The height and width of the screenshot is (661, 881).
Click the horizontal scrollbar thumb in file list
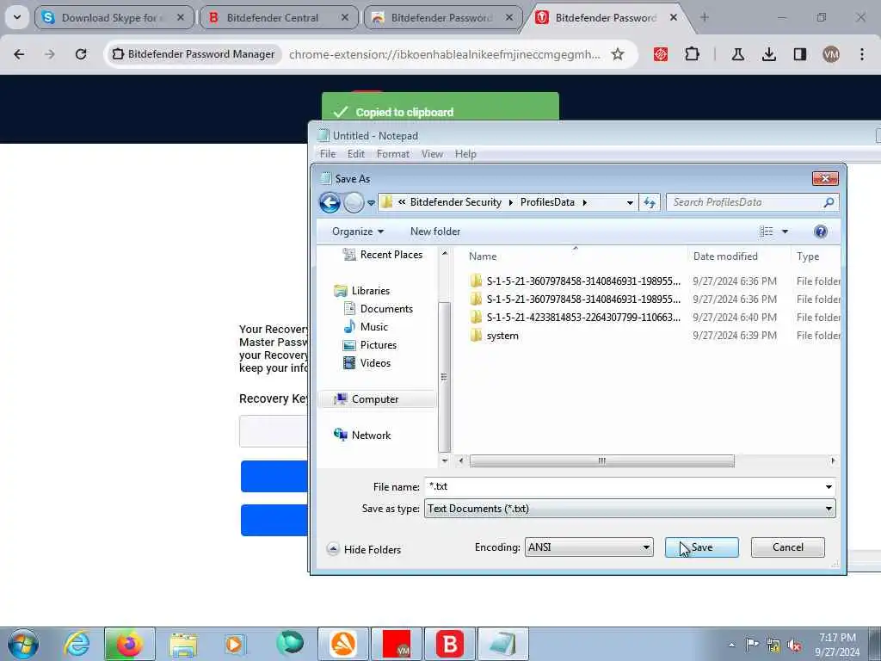[x=601, y=461]
